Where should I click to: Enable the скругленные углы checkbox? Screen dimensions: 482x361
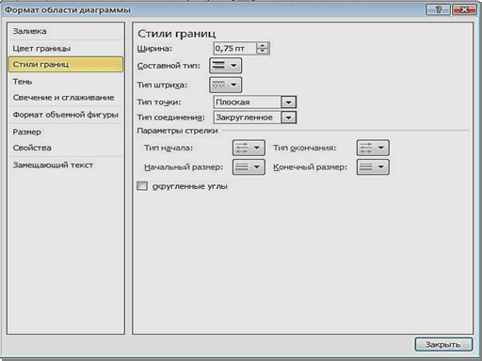pos(142,186)
